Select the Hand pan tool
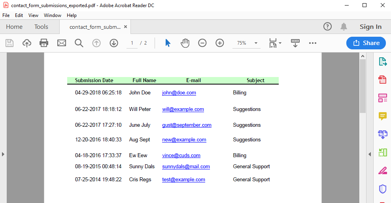This screenshot has height=203, width=391. (185, 43)
